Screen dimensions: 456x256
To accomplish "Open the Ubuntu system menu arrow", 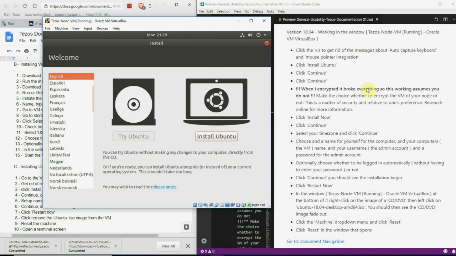I will [265, 35].
